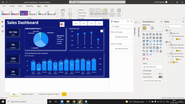Click the Sync slicers button
This screenshot has width=185, height=104.
119,13
